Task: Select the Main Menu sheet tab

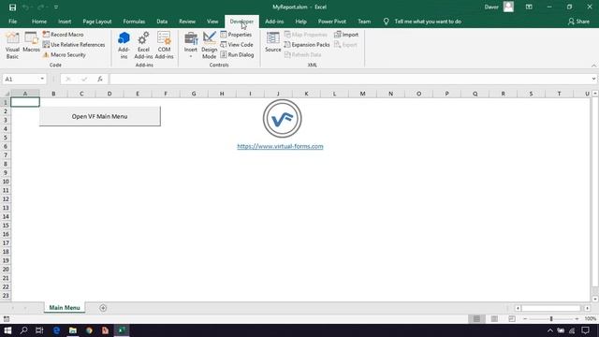Action: [x=65, y=308]
